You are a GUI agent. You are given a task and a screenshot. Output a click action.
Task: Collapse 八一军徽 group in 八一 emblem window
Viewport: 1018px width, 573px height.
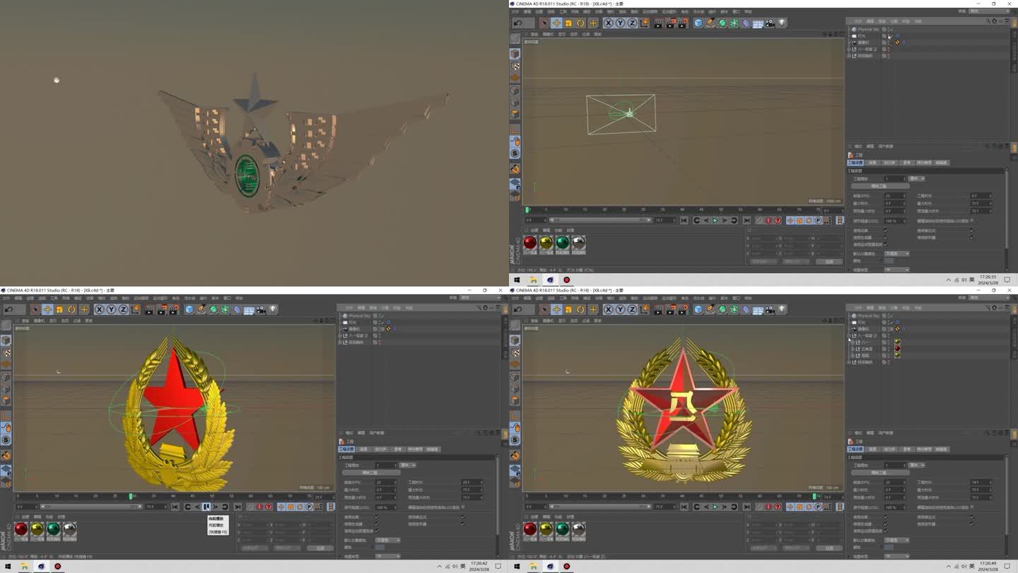(849, 336)
